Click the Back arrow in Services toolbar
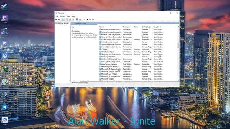230x129 pixels. click(56, 19)
